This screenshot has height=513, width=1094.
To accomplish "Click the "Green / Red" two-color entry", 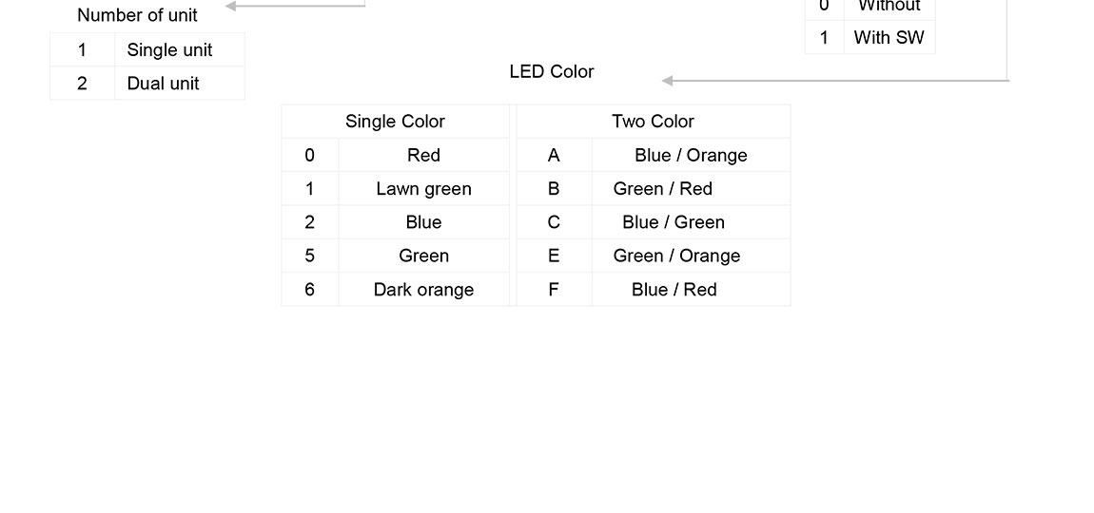I will pyautogui.click(x=663, y=188).
